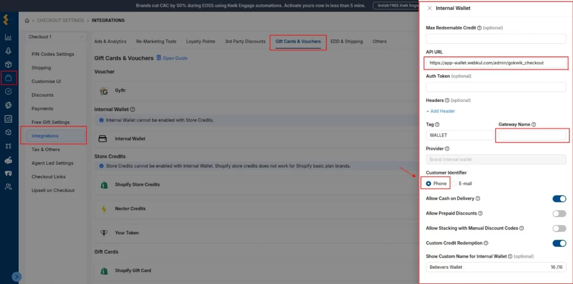
Task: Click the API URL input field
Action: pos(496,62)
